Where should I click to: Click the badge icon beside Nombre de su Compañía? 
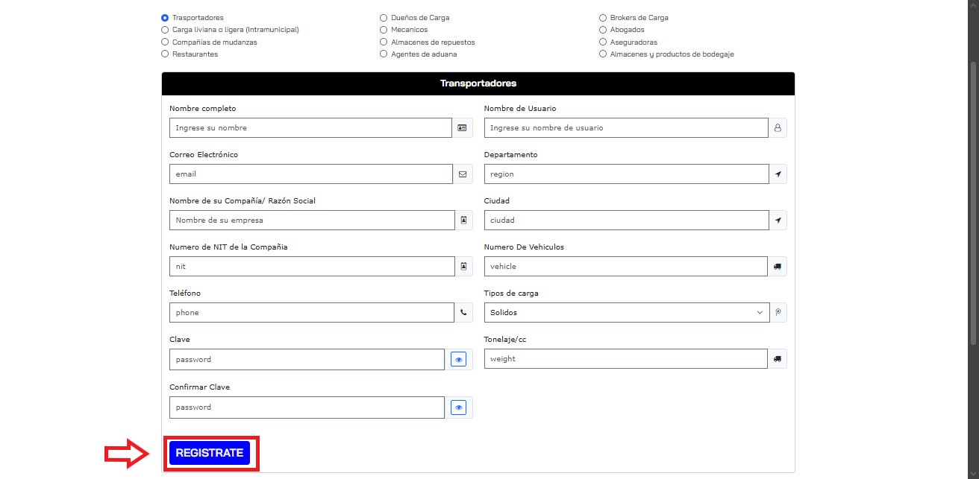click(463, 221)
